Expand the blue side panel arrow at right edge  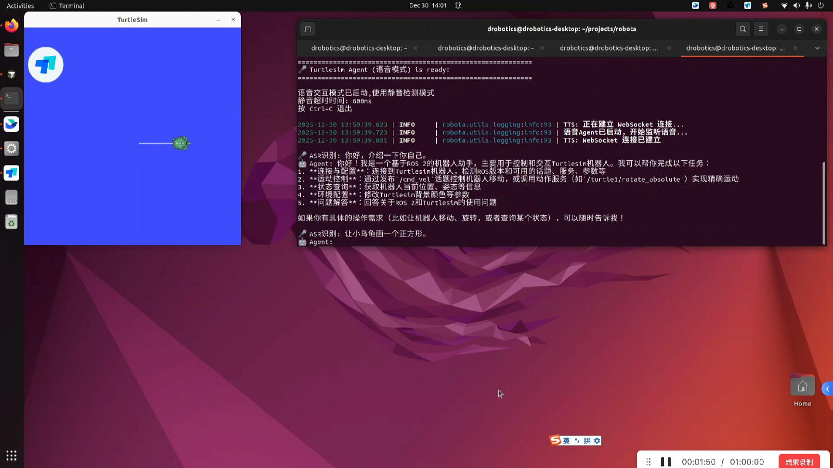coord(828,389)
